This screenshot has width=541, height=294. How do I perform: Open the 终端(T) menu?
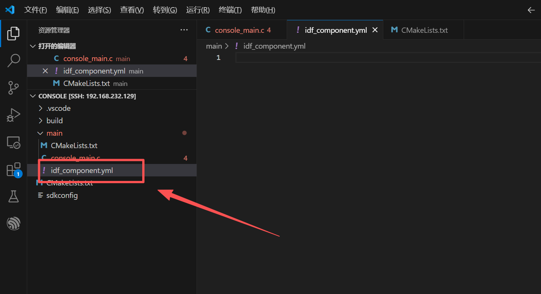(230, 10)
